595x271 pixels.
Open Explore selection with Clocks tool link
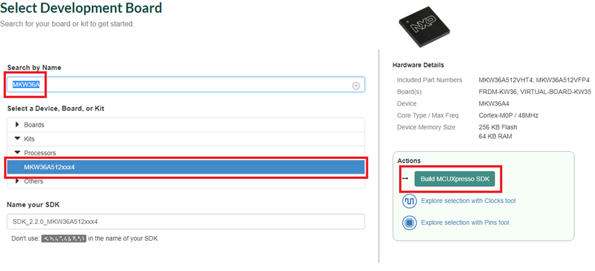click(468, 201)
